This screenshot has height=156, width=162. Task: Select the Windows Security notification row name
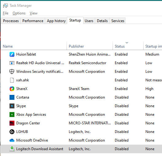click(40, 72)
